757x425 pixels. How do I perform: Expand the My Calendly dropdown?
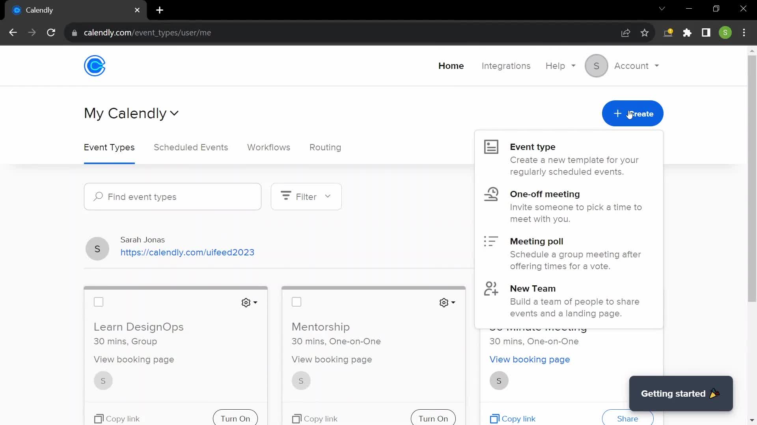131,113
